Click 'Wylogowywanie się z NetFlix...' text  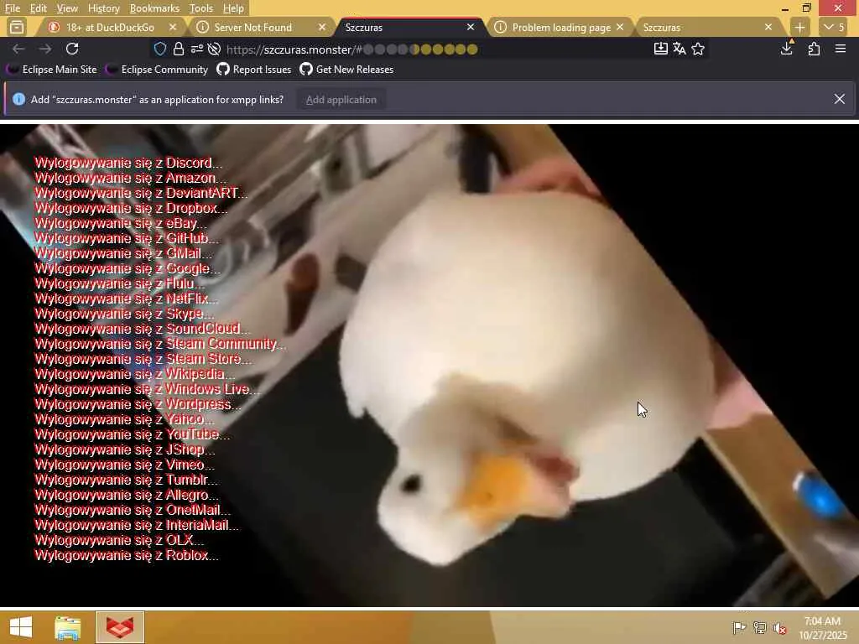126,299
